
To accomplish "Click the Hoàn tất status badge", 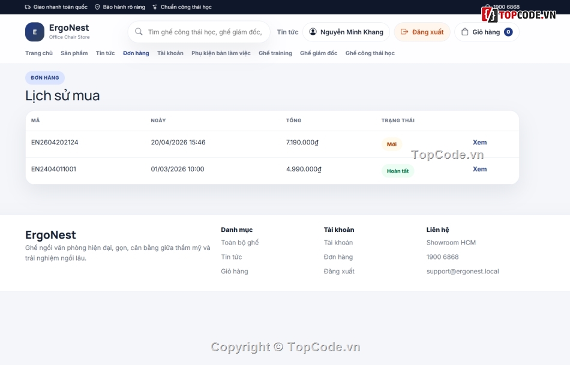I will click(398, 171).
